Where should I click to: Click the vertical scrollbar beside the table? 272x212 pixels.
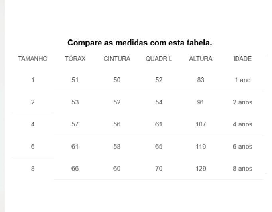pyautogui.click(x=266, y=114)
